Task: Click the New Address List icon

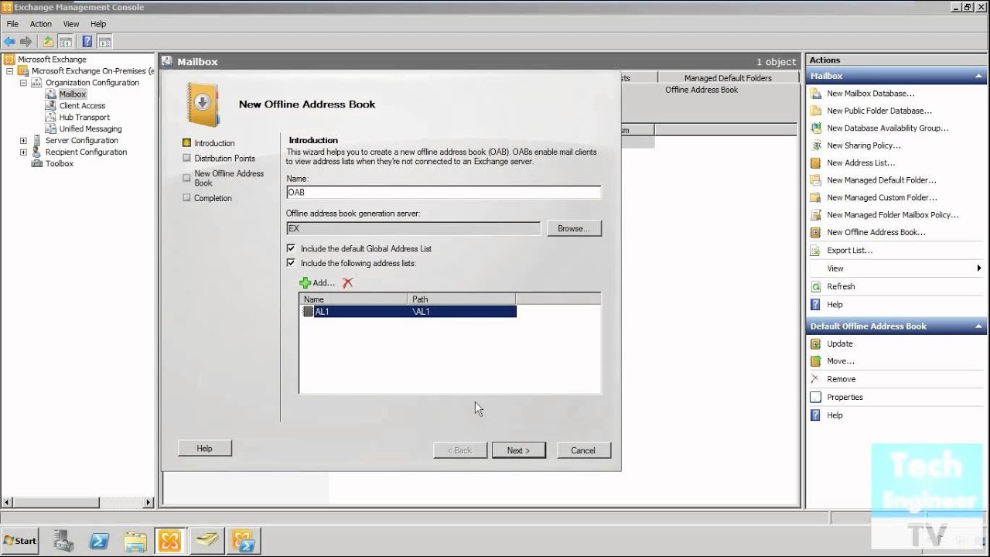Action: click(x=815, y=163)
